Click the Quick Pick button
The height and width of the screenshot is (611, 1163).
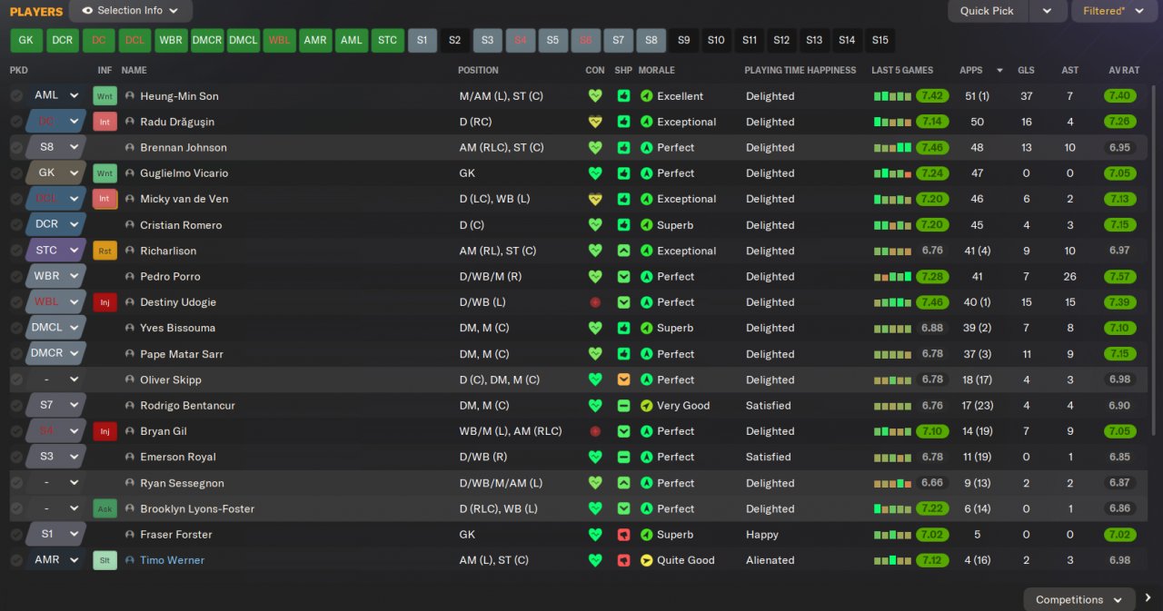[988, 11]
